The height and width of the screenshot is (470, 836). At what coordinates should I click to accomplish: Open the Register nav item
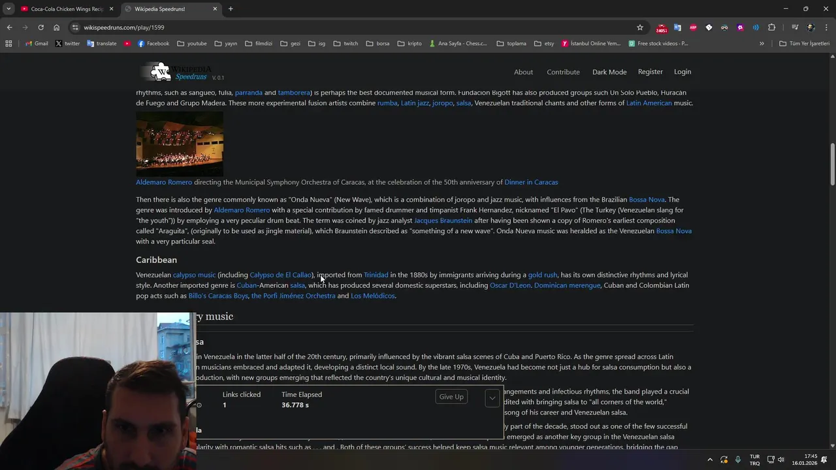(650, 72)
